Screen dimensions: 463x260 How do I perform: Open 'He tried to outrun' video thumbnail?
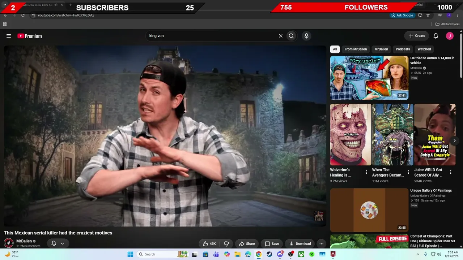(x=369, y=78)
